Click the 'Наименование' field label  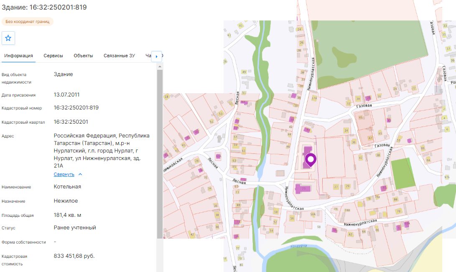tap(16, 187)
